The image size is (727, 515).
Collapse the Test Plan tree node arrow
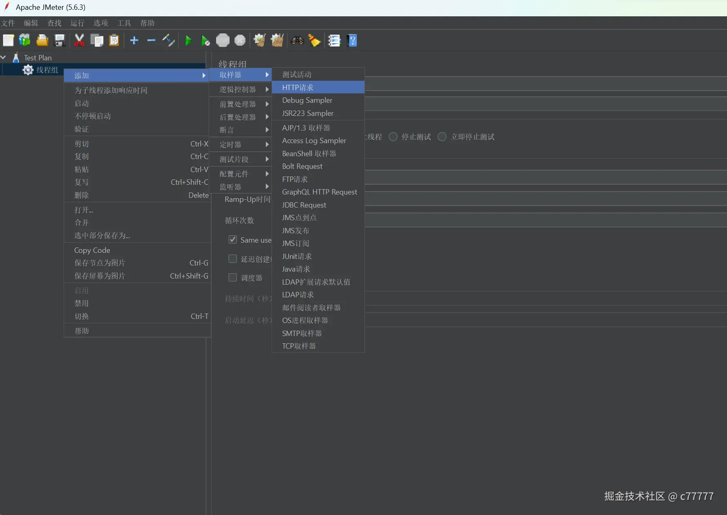3,57
